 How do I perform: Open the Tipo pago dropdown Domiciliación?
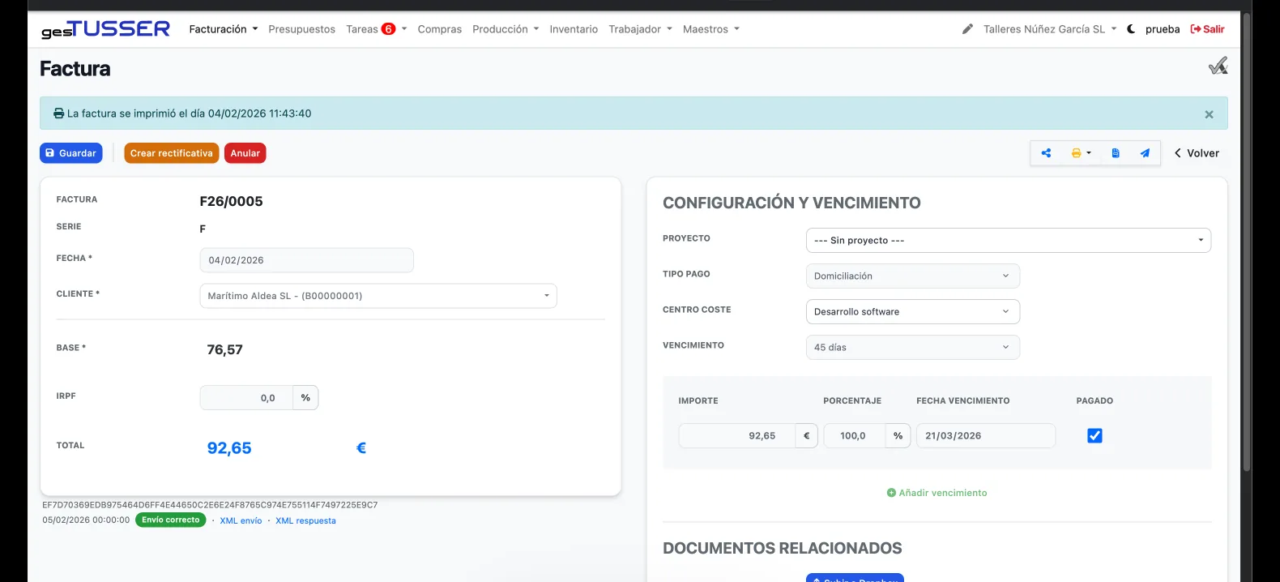[913, 276]
